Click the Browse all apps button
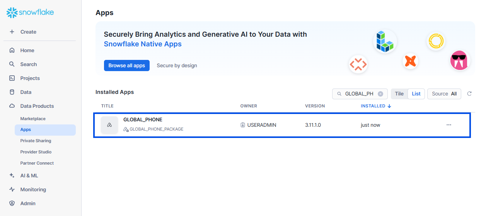This screenshot has width=486, height=216. (127, 66)
